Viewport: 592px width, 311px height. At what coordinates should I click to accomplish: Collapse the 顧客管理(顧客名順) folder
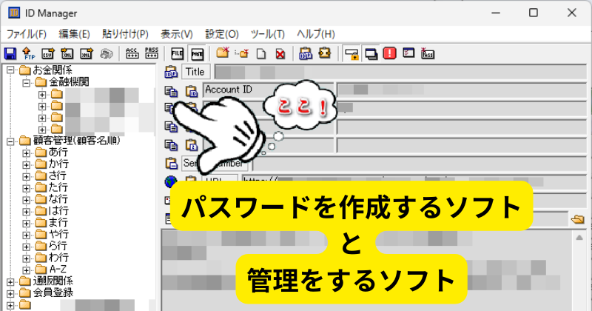tap(10, 141)
